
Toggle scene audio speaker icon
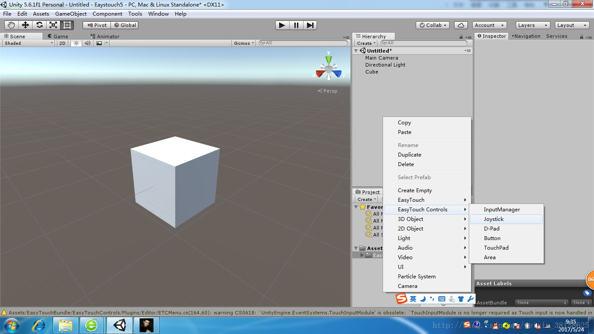tap(87, 43)
